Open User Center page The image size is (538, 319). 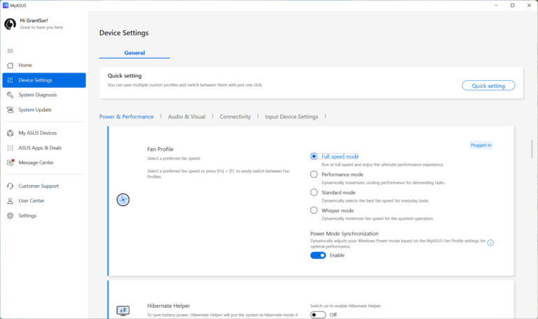tap(44, 201)
